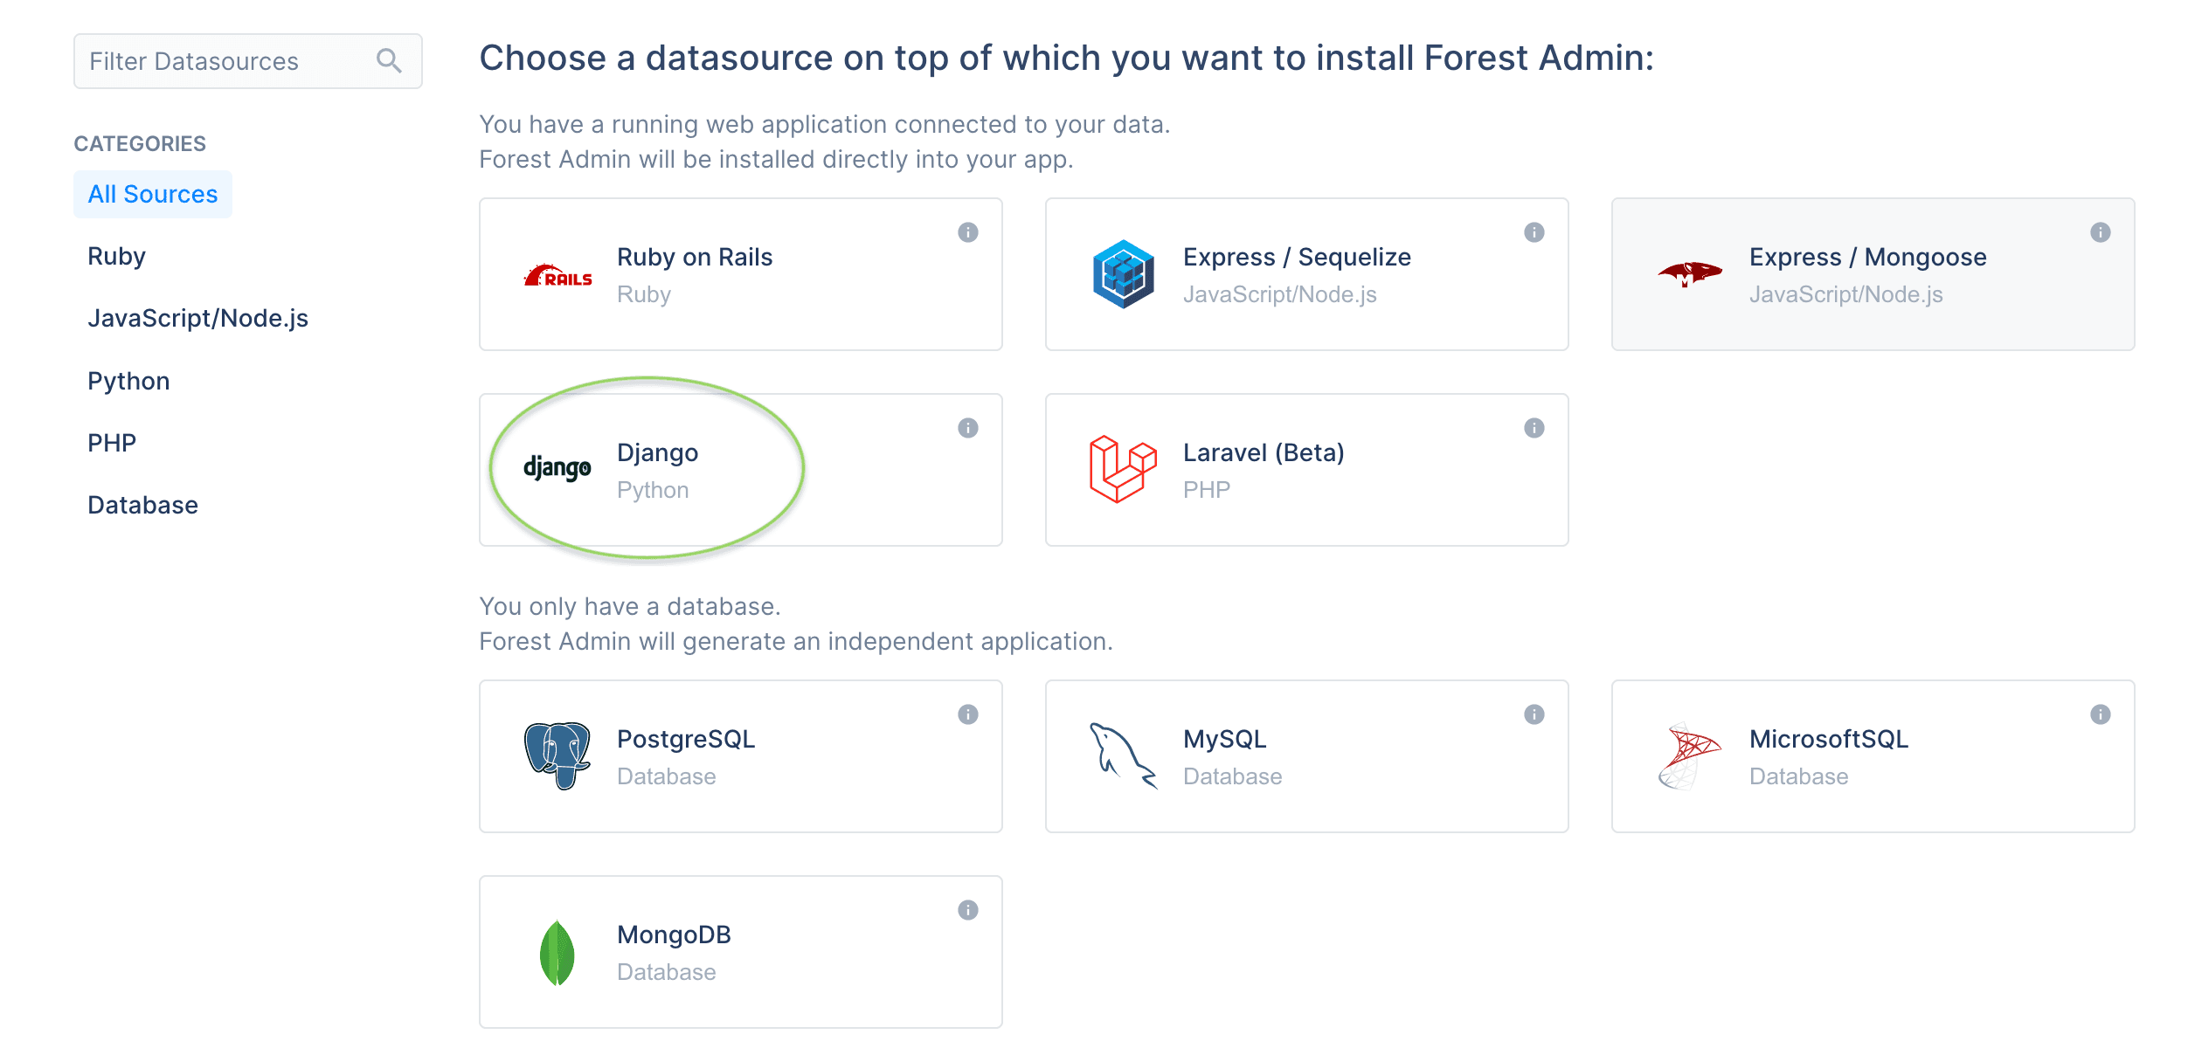This screenshot has width=2188, height=1062.
Task: Choose Laravel (Beta) datasource title
Action: pos(1264,452)
